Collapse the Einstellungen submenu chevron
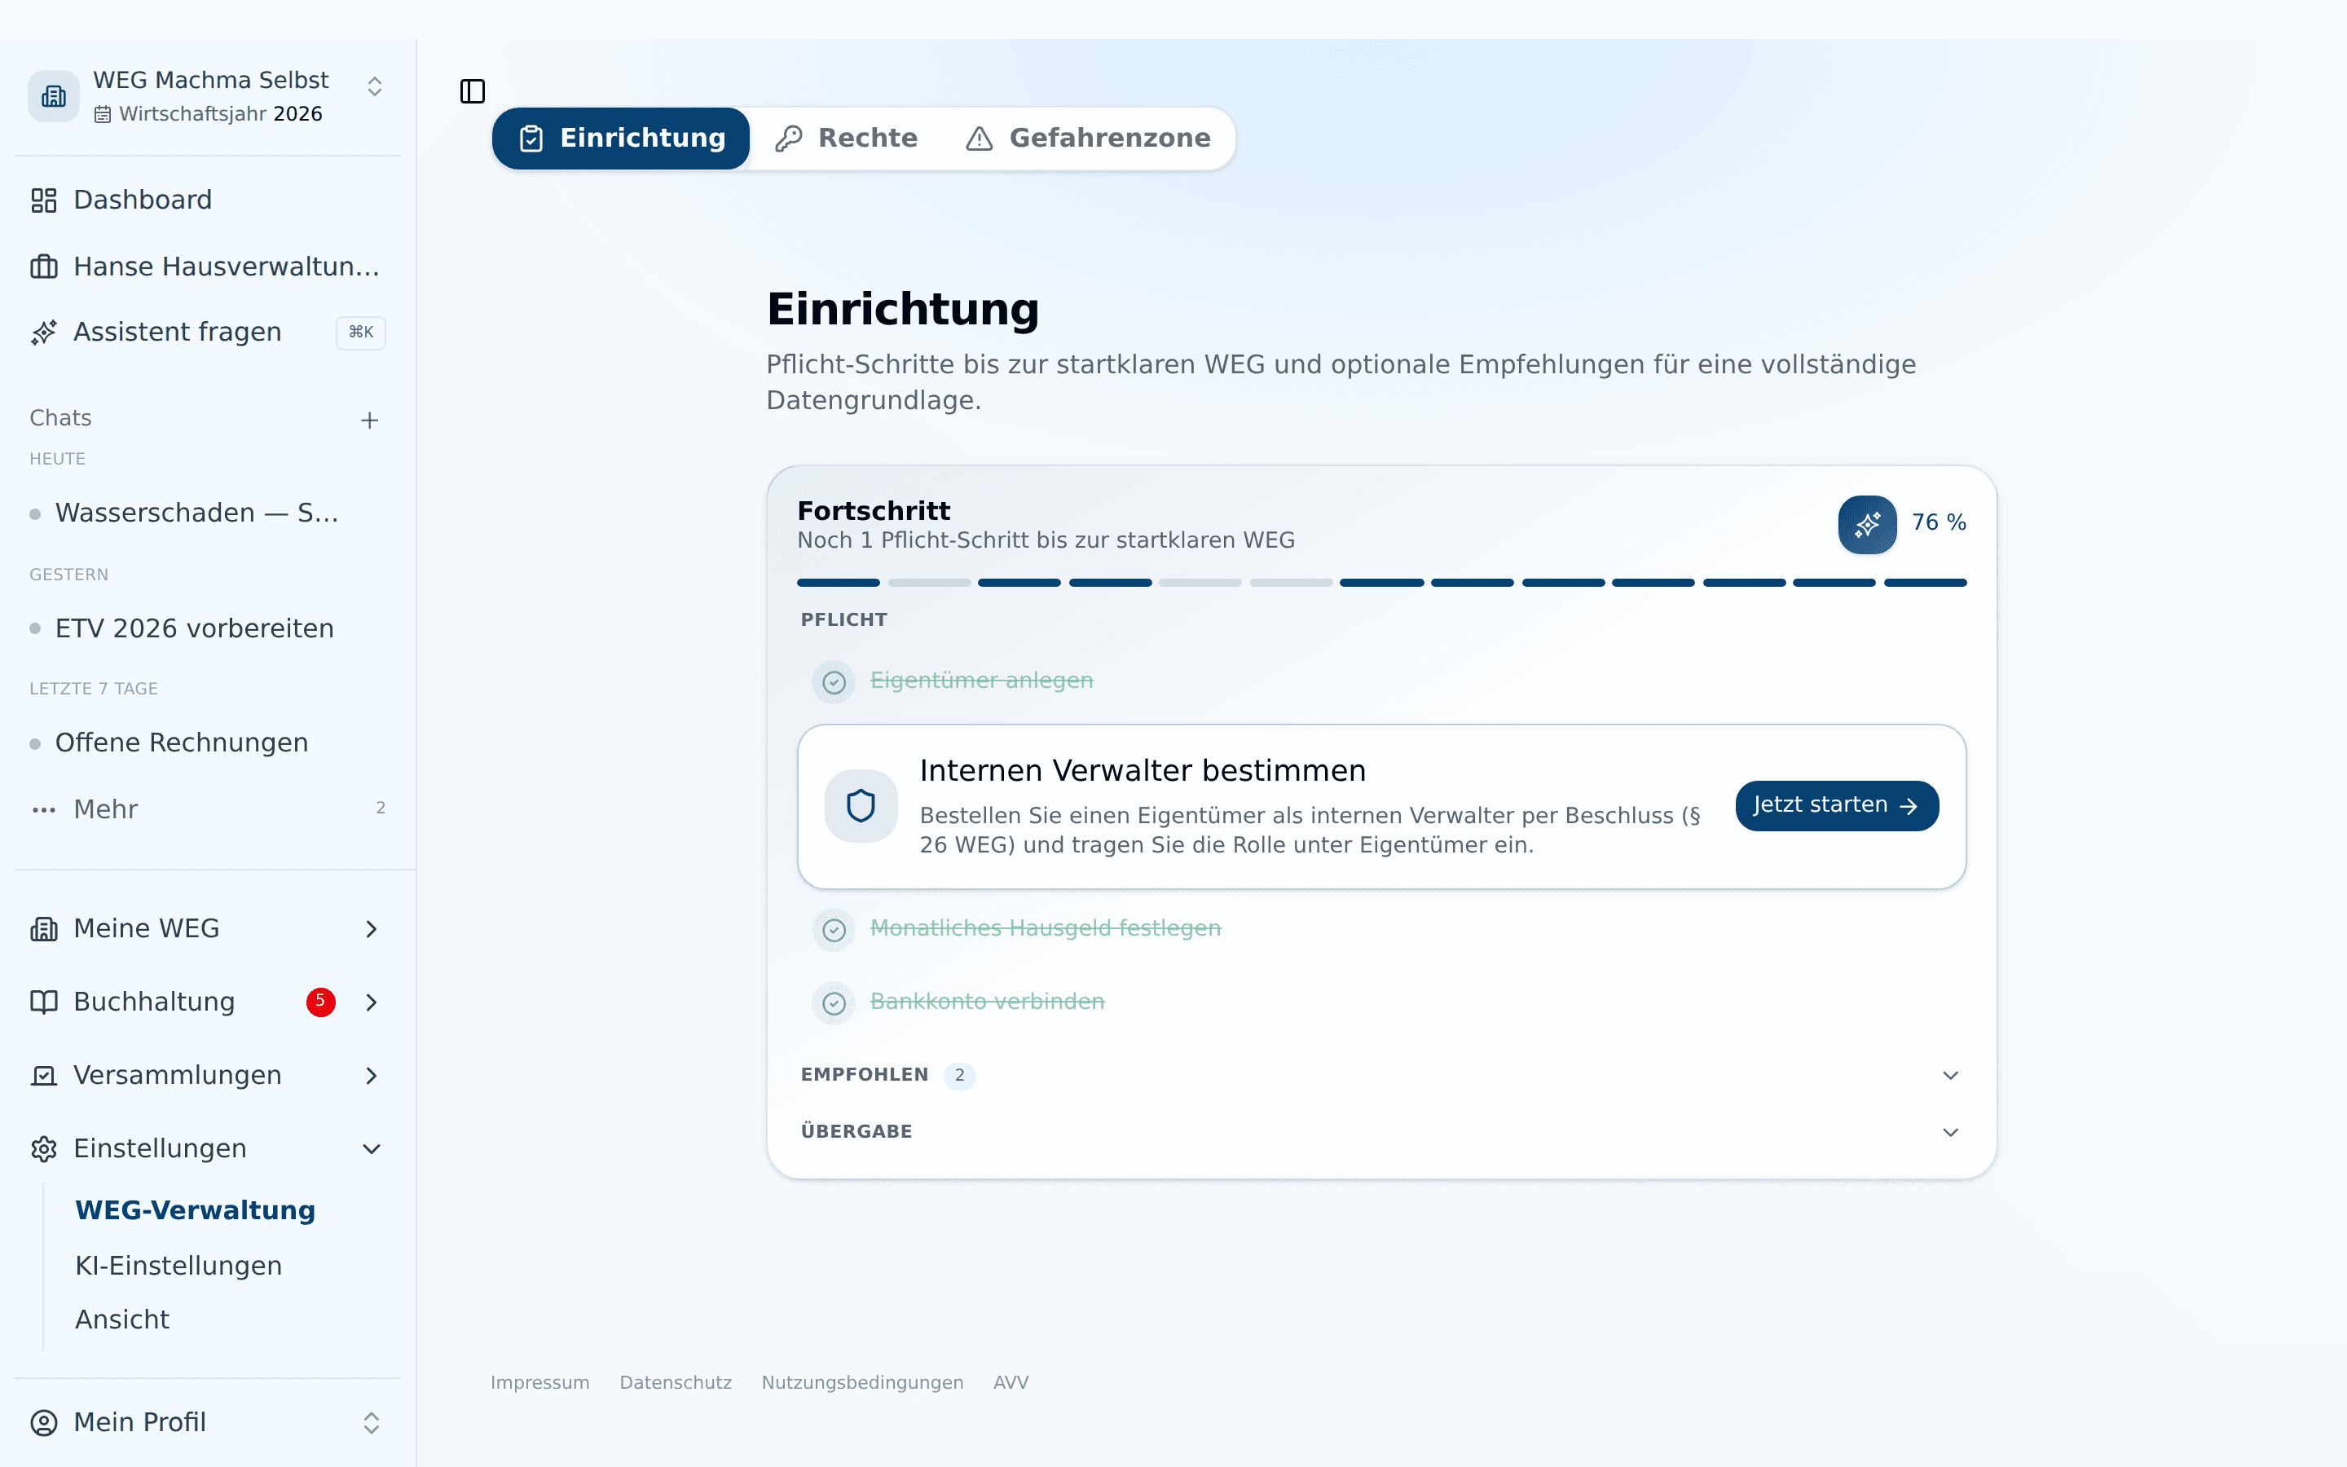The height and width of the screenshot is (1467, 2347). coord(372,1149)
